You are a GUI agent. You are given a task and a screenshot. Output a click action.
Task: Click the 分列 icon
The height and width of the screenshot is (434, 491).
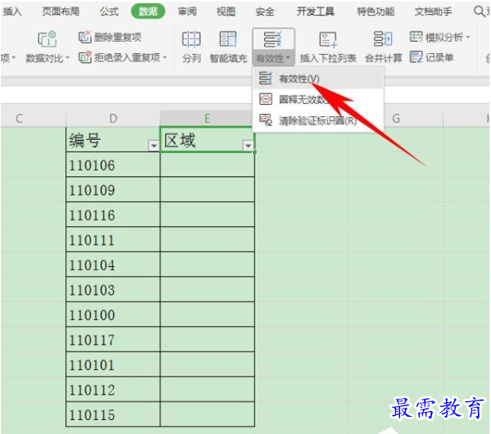tap(191, 39)
